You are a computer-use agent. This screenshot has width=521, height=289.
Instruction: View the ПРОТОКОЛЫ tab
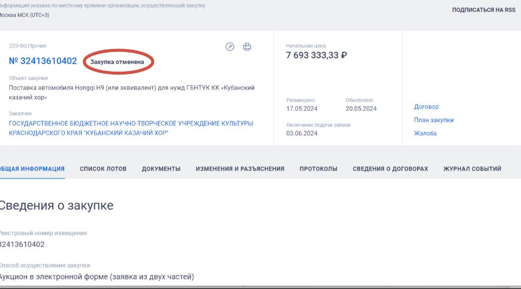point(318,169)
